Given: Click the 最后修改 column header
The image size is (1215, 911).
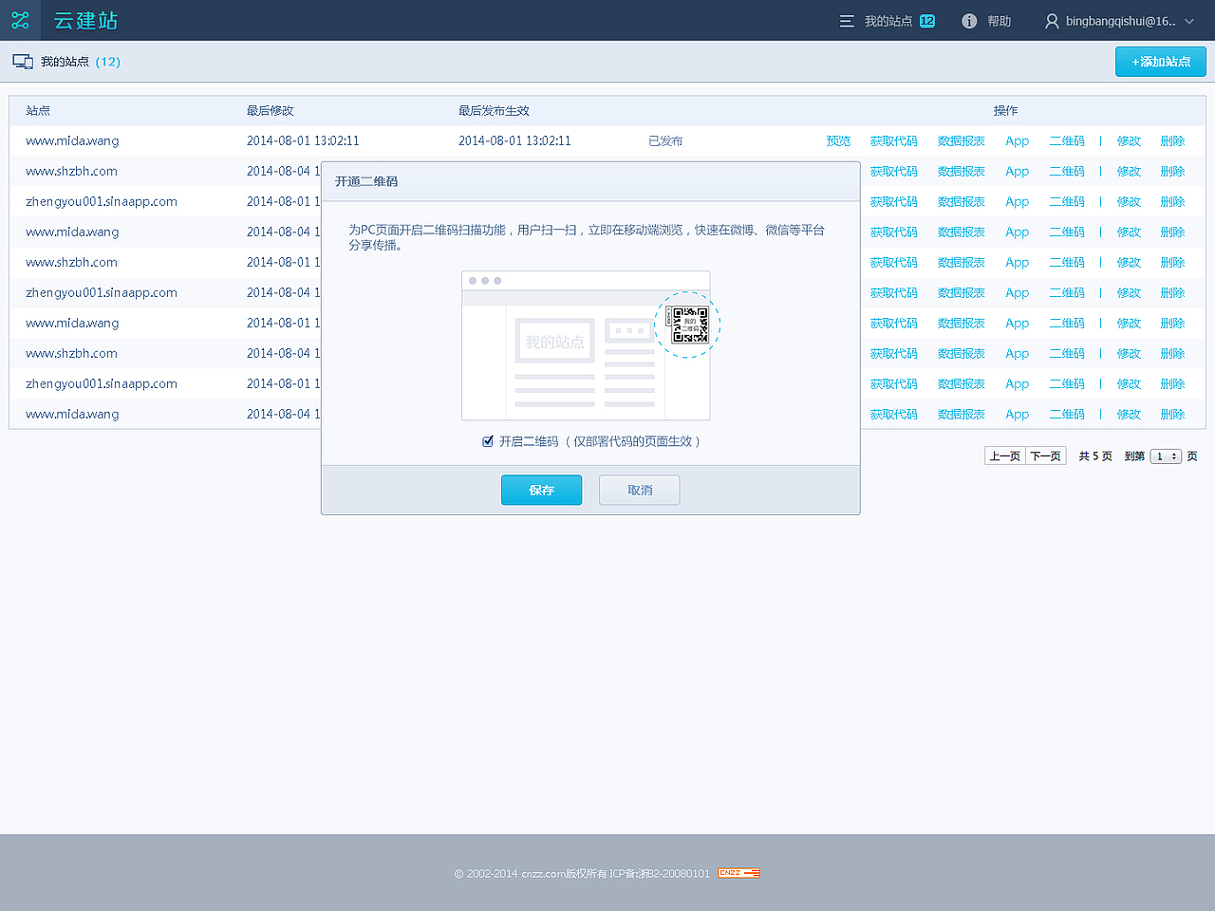Looking at the screenshot, I should click(x=271, y=111).
